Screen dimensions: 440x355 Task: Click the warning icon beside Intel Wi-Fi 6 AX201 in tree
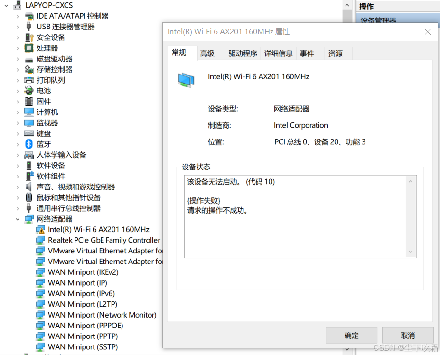point(40,230)
